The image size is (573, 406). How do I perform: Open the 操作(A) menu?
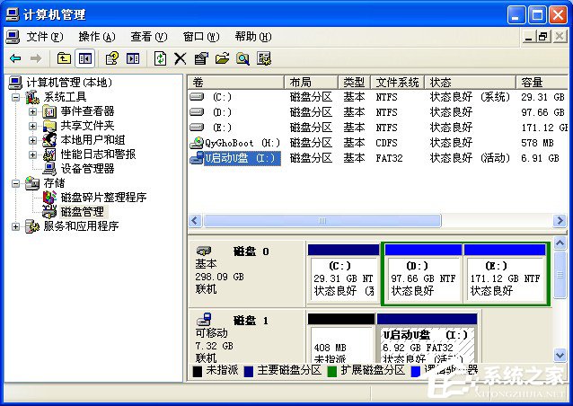(x=96, y=37)
